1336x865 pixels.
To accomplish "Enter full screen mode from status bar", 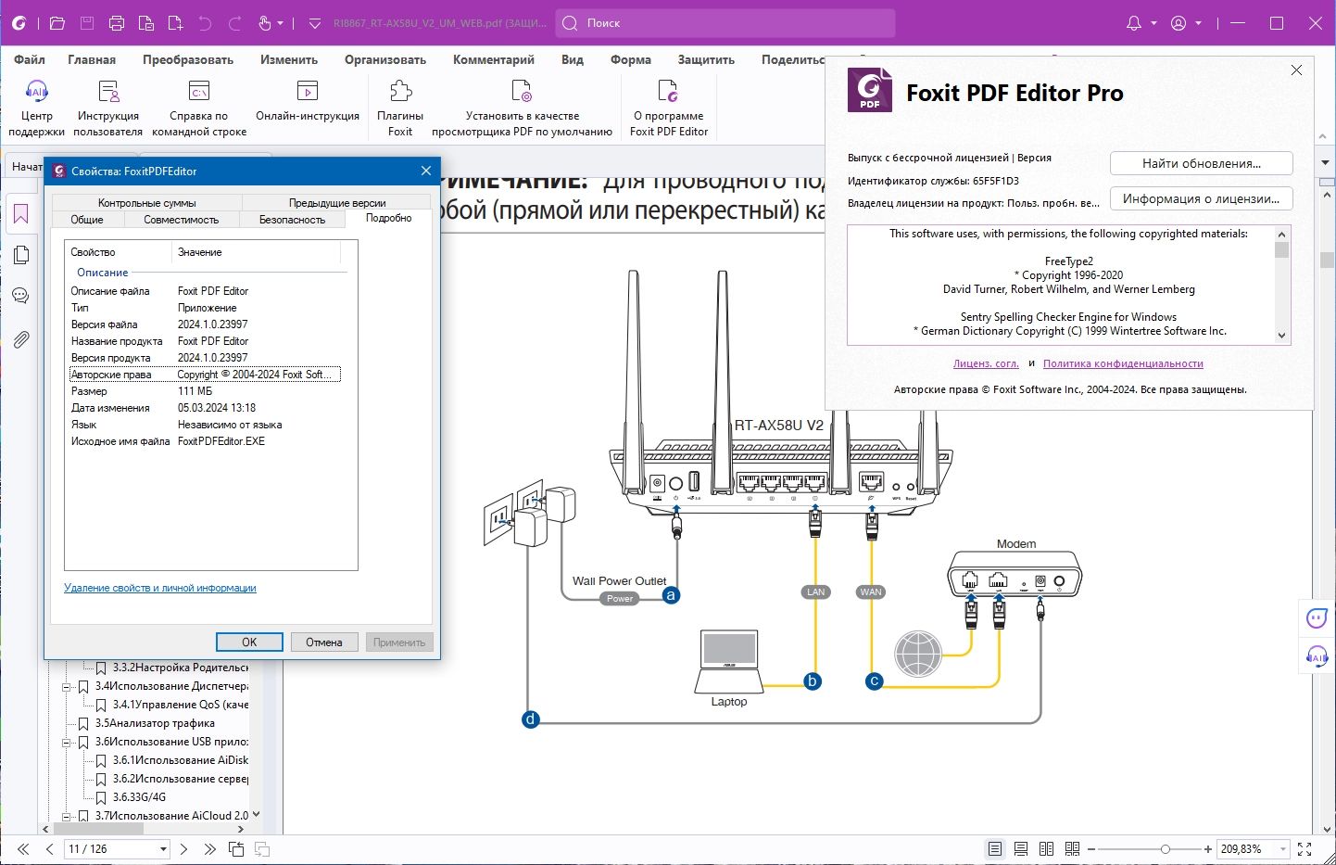I will pos(1304,849).
